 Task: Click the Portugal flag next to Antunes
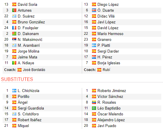(x=14, y=10)
